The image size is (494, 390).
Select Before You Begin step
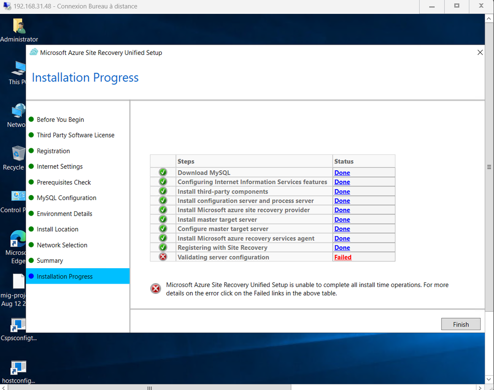pos(60,119)
